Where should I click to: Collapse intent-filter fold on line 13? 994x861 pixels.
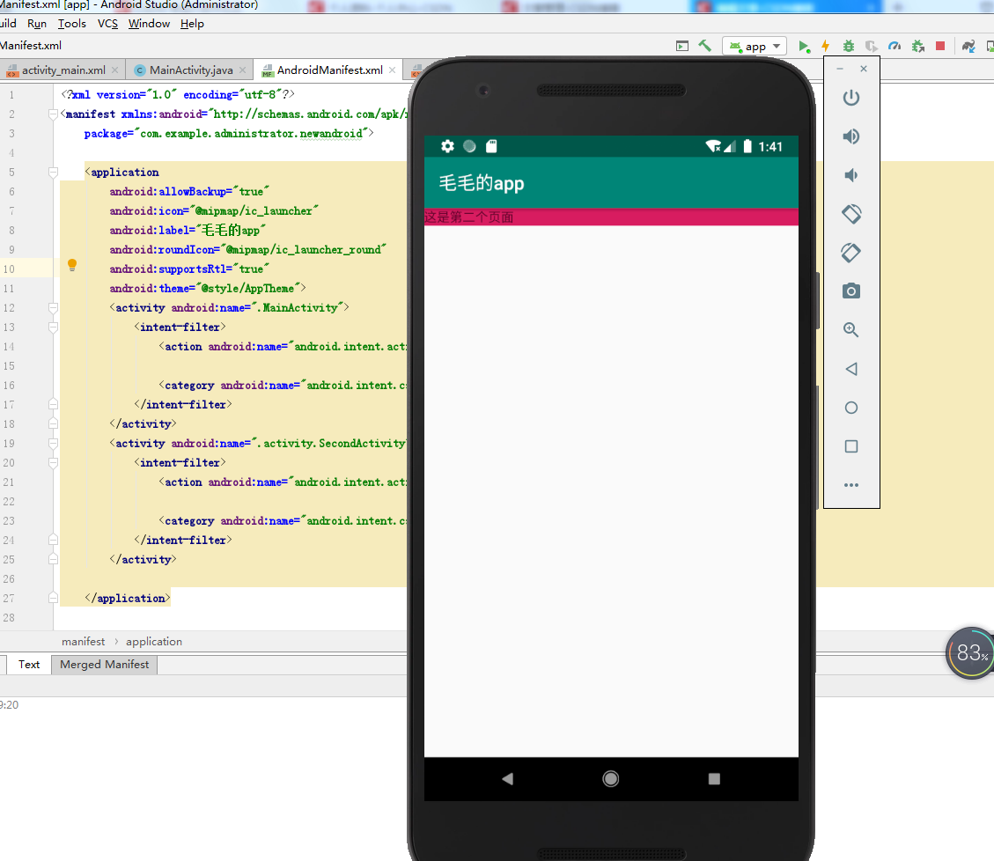53,327
